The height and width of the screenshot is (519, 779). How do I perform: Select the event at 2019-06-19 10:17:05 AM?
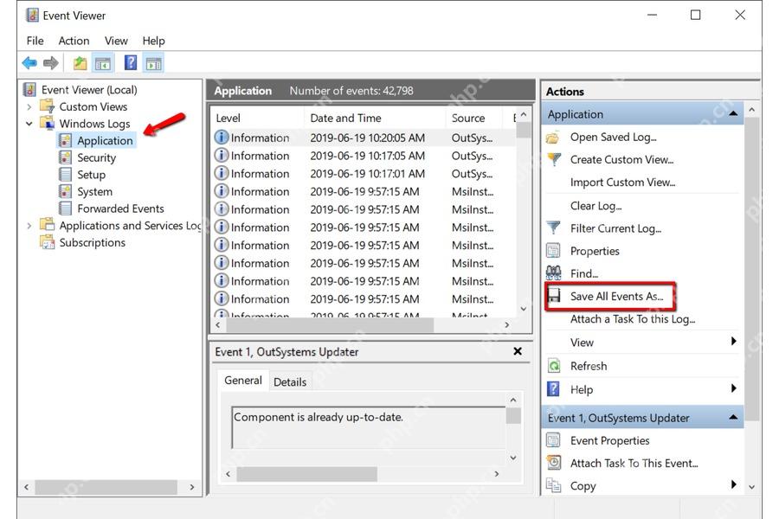pyautogui.click(x=364, y=156)
